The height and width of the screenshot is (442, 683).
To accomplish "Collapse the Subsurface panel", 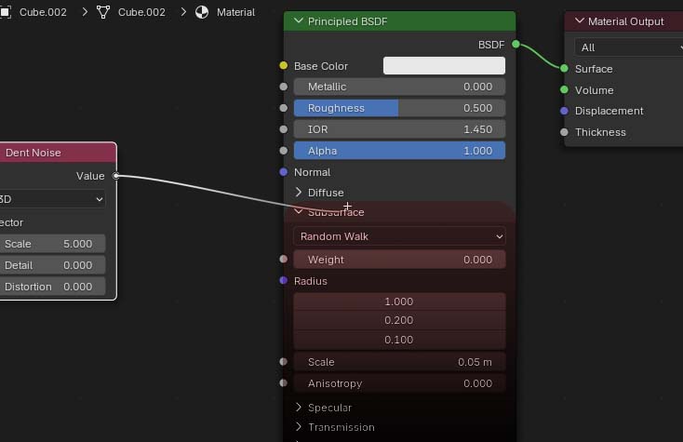I will point(299,211).
